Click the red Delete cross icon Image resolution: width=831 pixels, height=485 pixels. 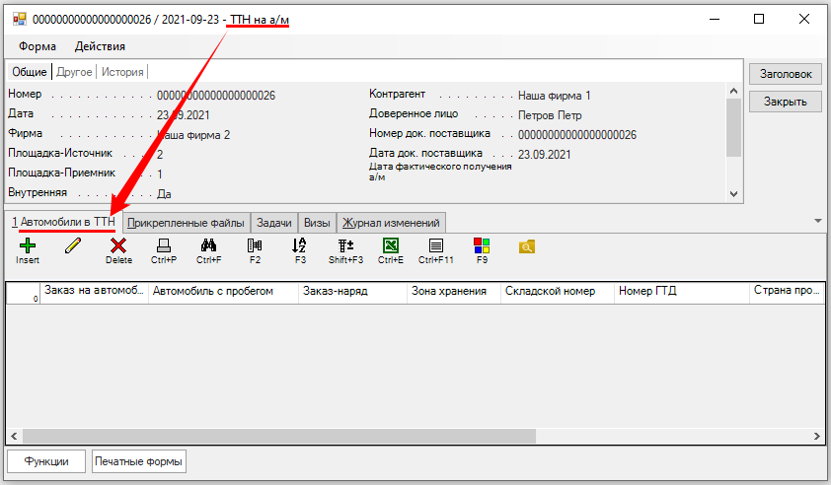(x=118, y=246)
